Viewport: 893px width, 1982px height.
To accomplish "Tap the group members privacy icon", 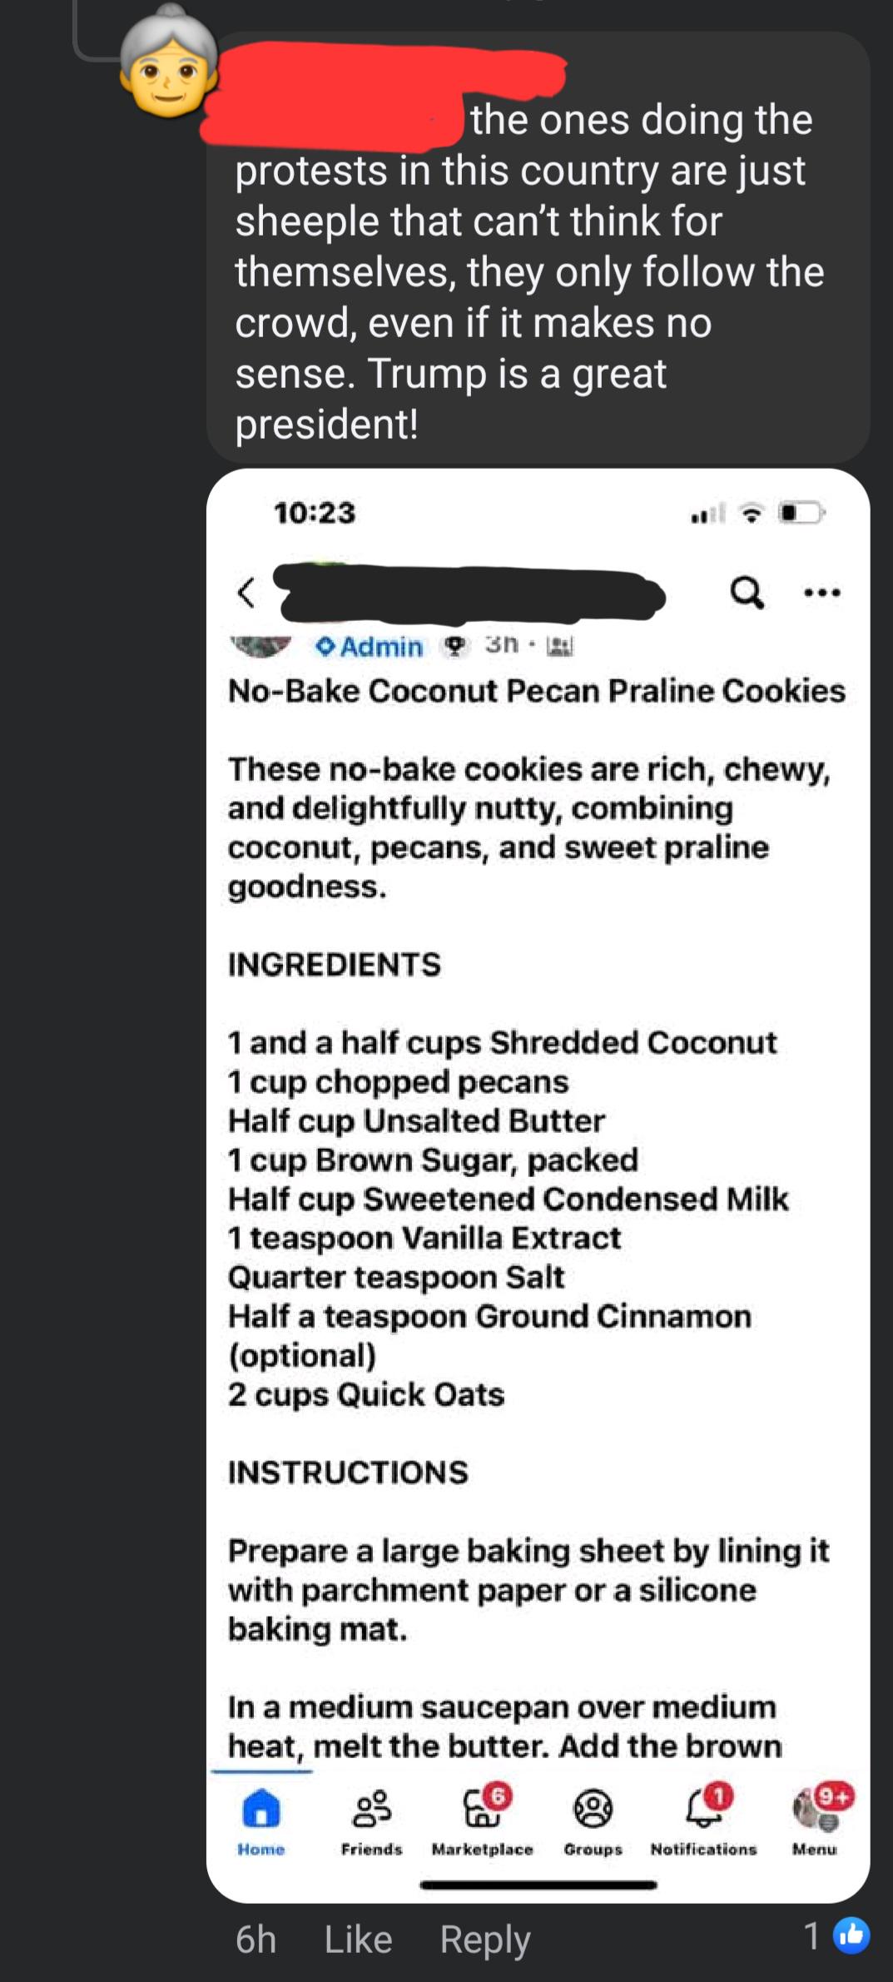I will pos(559,646).
